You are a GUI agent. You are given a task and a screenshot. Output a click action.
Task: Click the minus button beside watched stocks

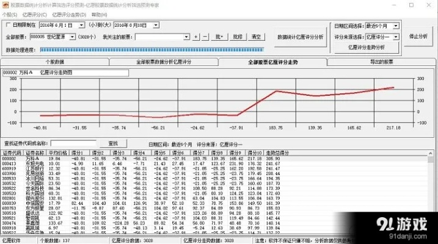205,37
